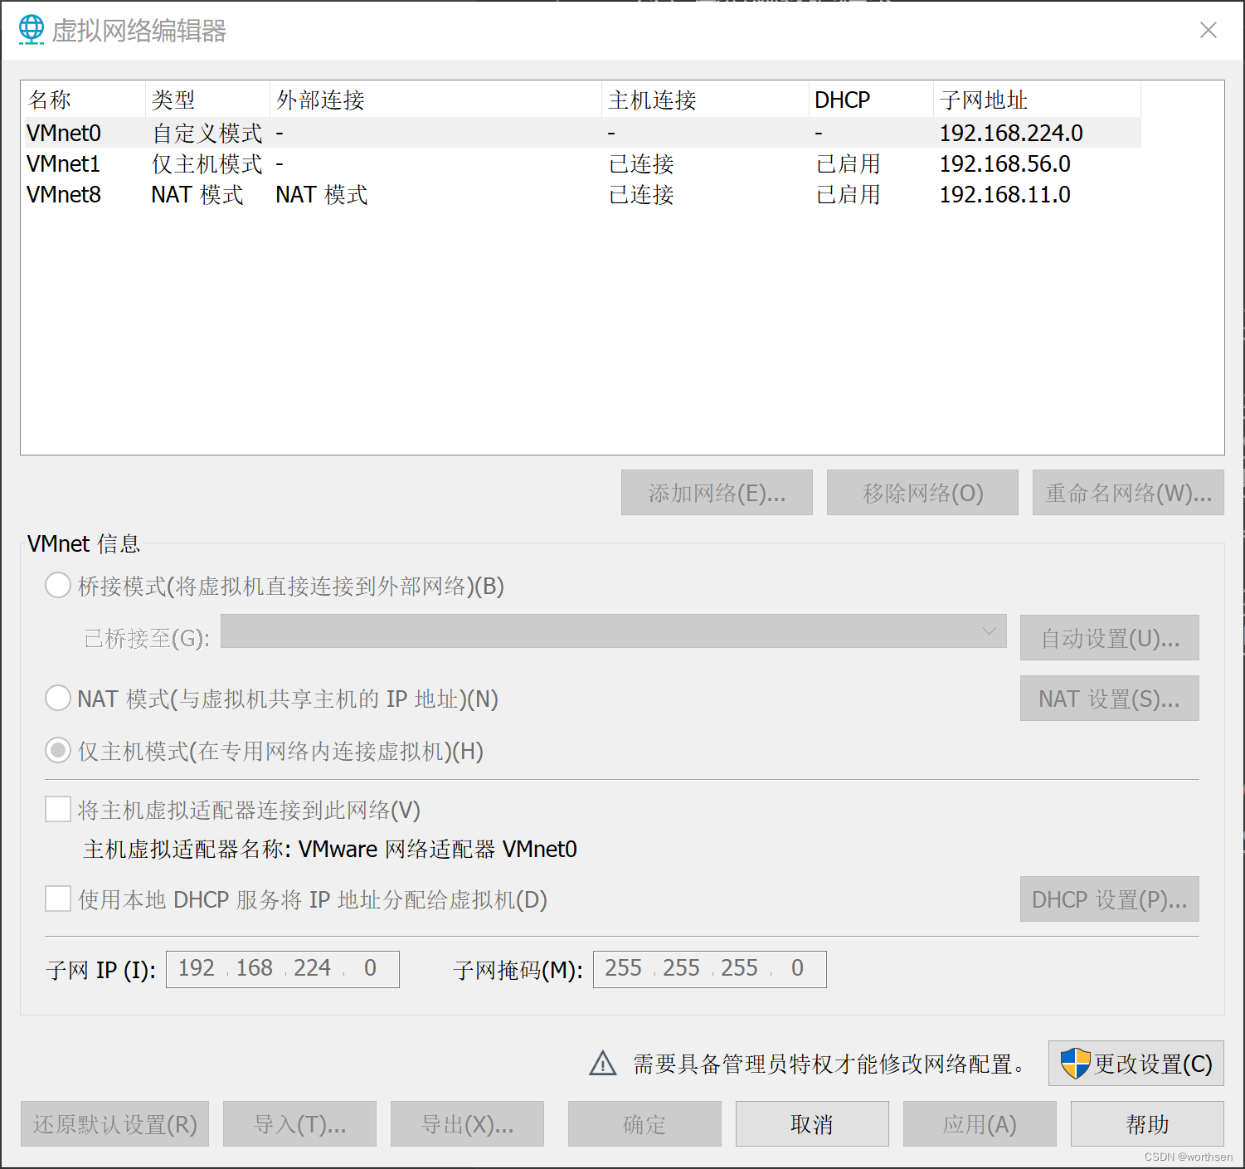Click the subnet mask input field
This screenshot has width=1245, height=1169.
pos(710,969)
